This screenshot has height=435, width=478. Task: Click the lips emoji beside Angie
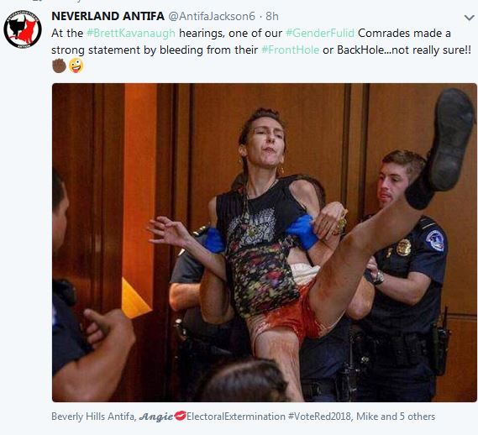tap(180, 416)
